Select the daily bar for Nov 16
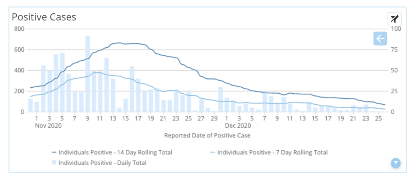The width and height of the screenshot is (414, 181). [132, 89]
